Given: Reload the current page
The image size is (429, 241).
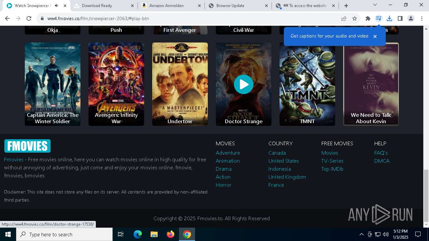Looking at the screenshot, I should coord(29,18).
